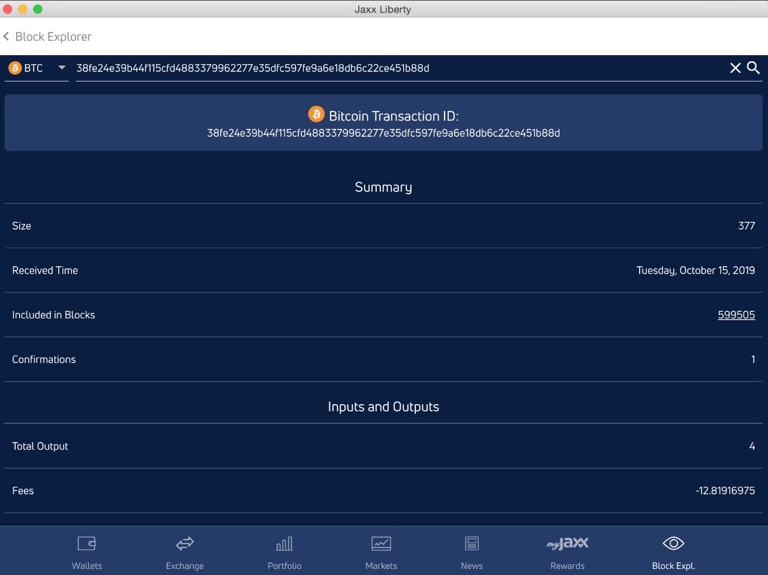Image resolution: width=768 pixels, height=575 pixels.
Task: Run search with the magnifying glass icon
Action: [x=754, y=68]
